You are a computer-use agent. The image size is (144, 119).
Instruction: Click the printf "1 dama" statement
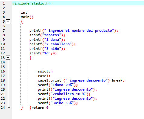(47, 40)
